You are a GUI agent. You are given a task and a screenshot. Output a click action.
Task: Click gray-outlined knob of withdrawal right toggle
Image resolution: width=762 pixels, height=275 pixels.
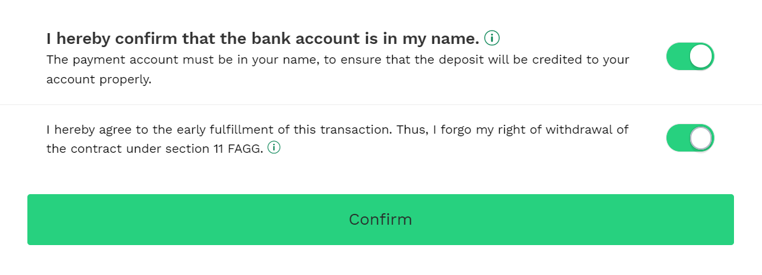point(702,138)
